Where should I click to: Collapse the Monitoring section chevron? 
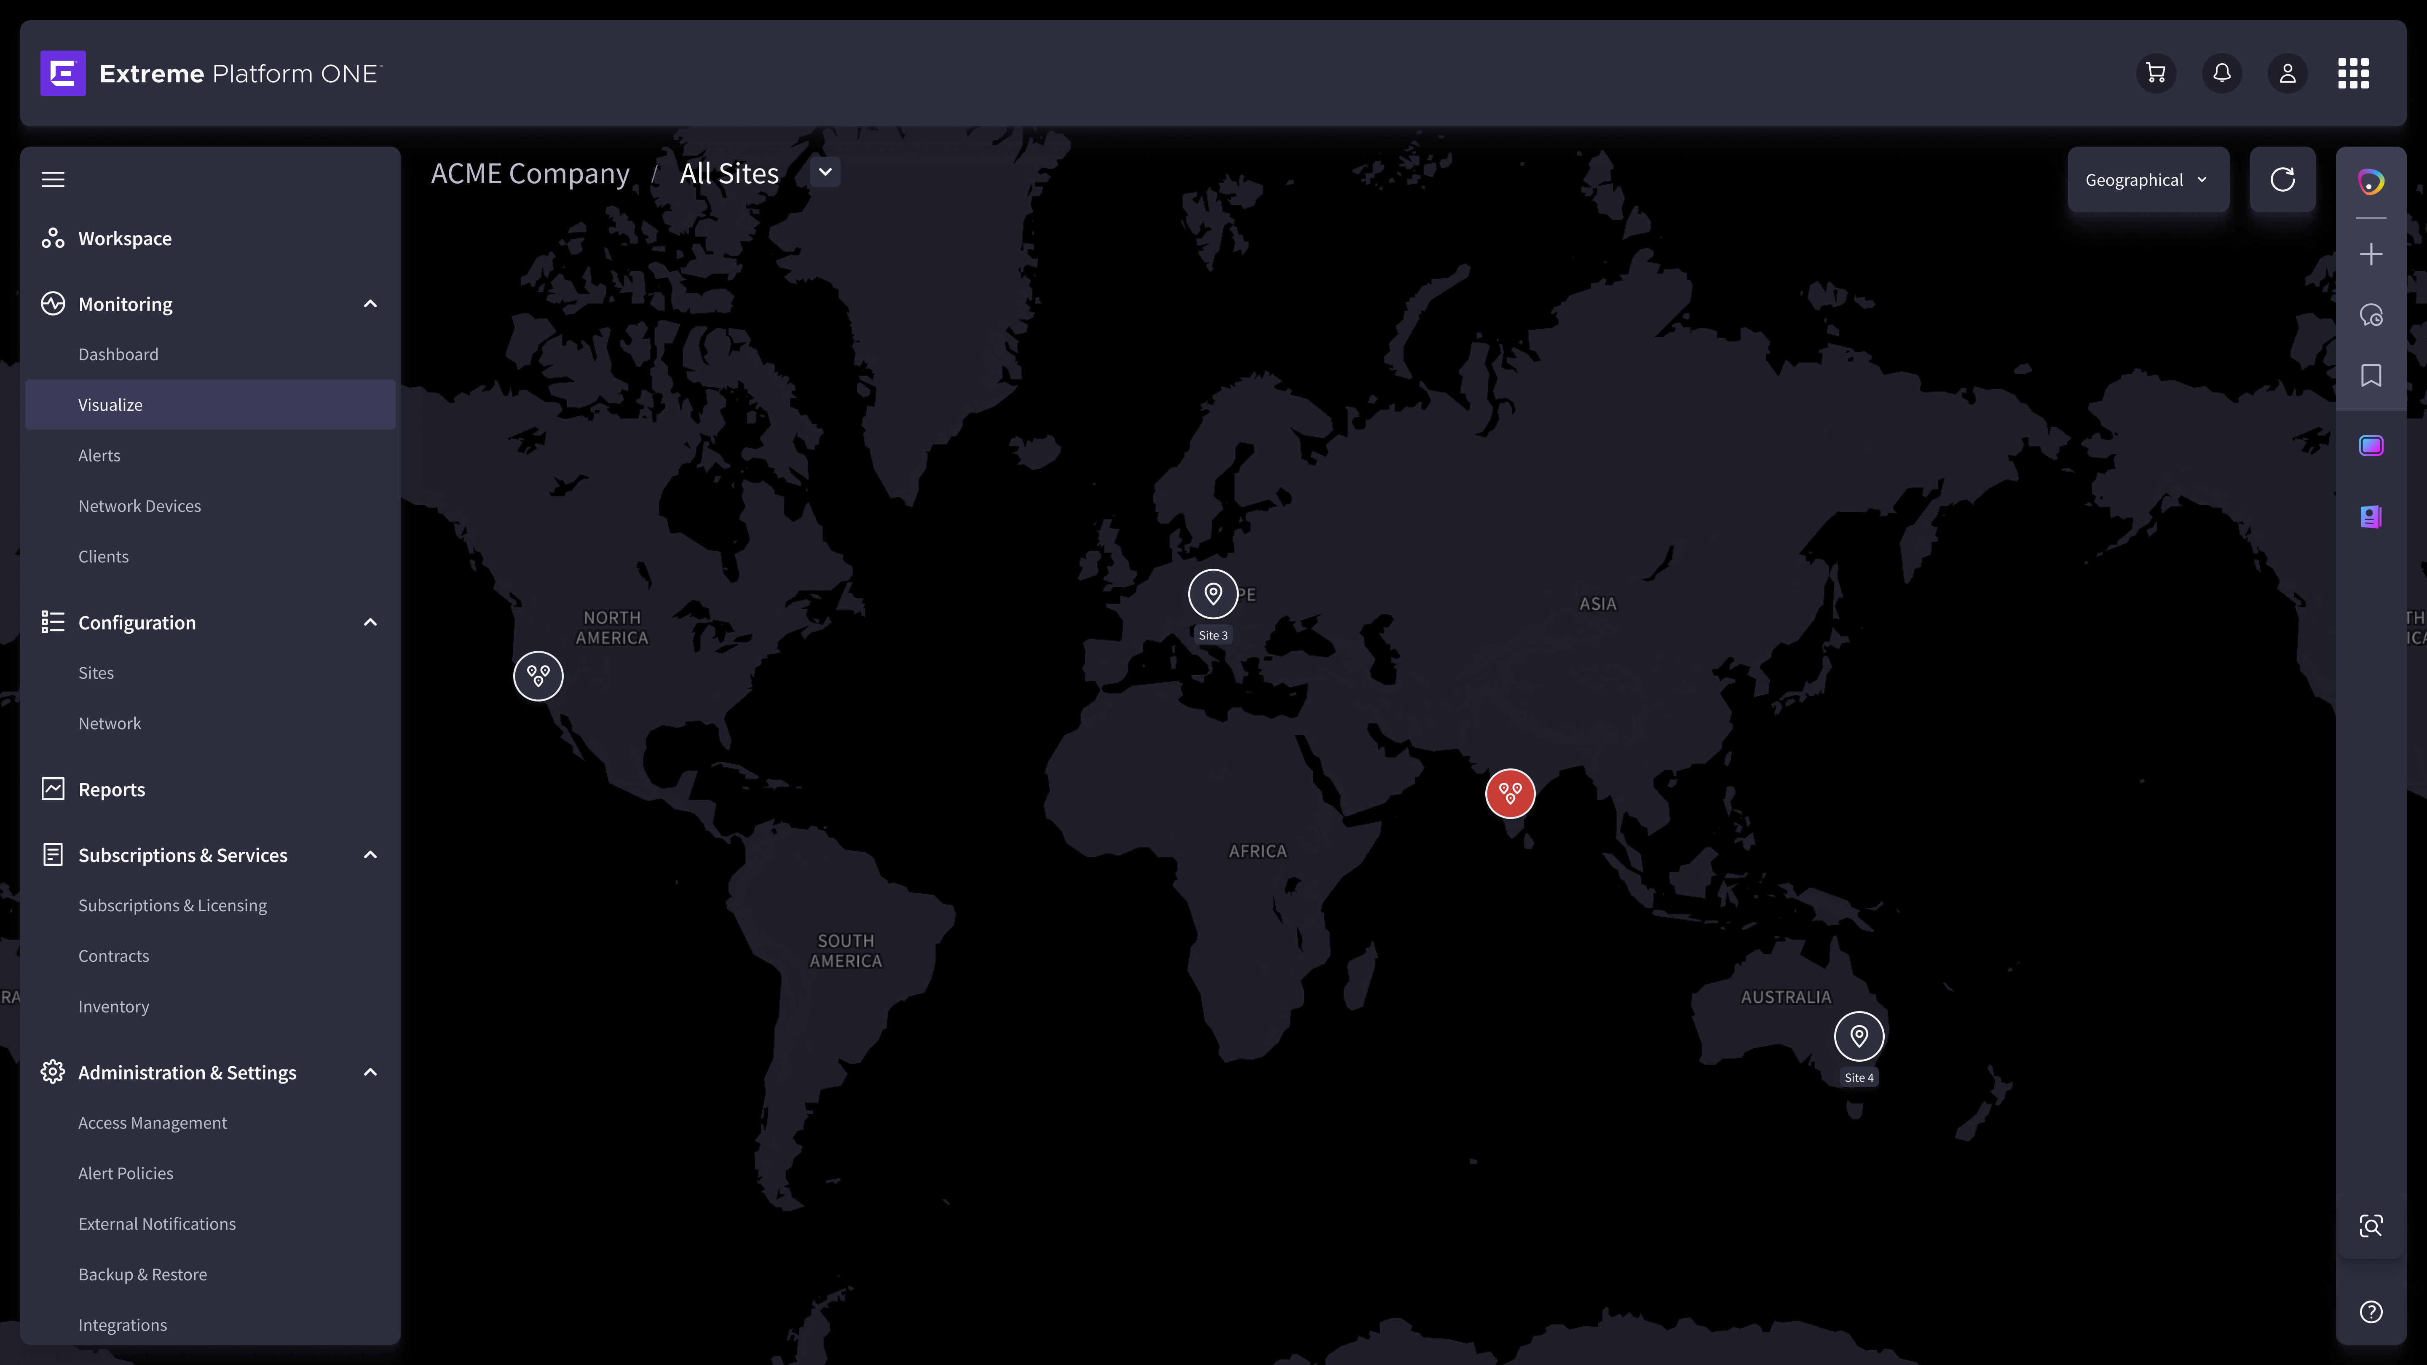370,303
